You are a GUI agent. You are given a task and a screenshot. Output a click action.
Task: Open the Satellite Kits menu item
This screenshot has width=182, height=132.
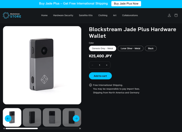click(86, 15)
